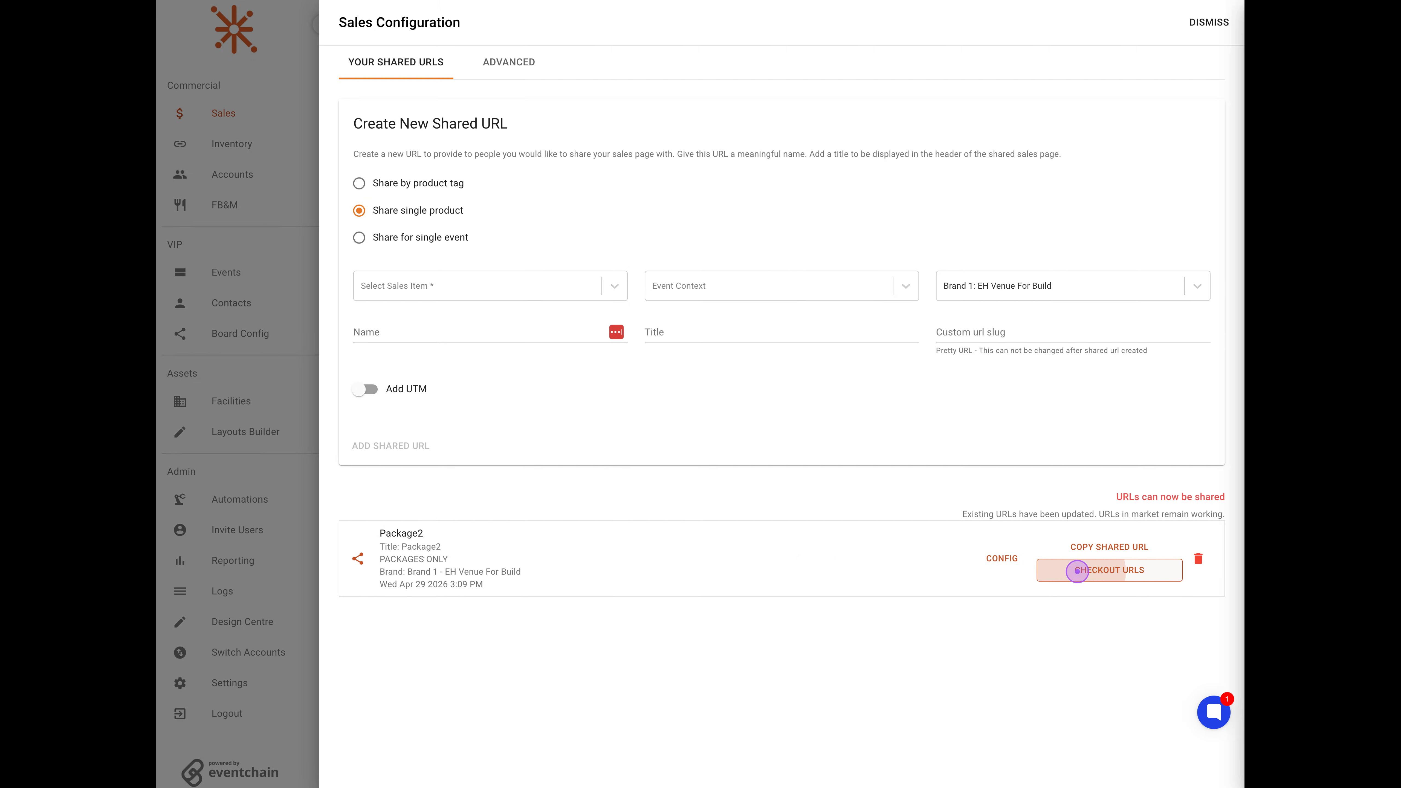
Task: Click the ADD SHARED URL button
Action: (390, 446)
